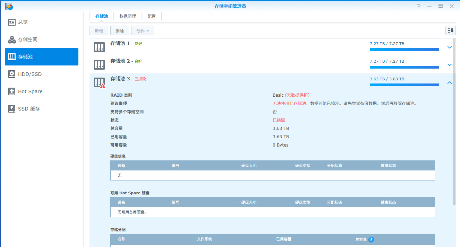Click the Hot Spare plus icon

[x=12, y=91]
